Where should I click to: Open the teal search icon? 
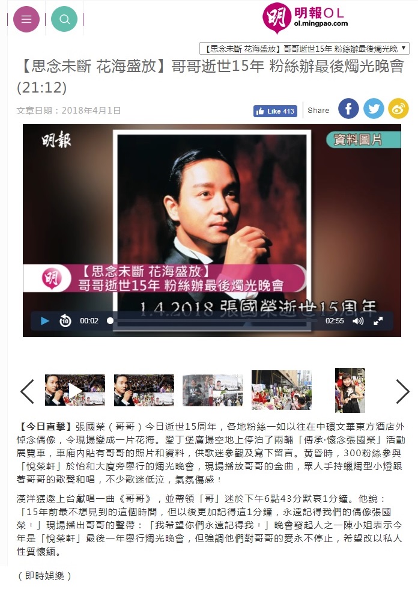coord(64,19)
